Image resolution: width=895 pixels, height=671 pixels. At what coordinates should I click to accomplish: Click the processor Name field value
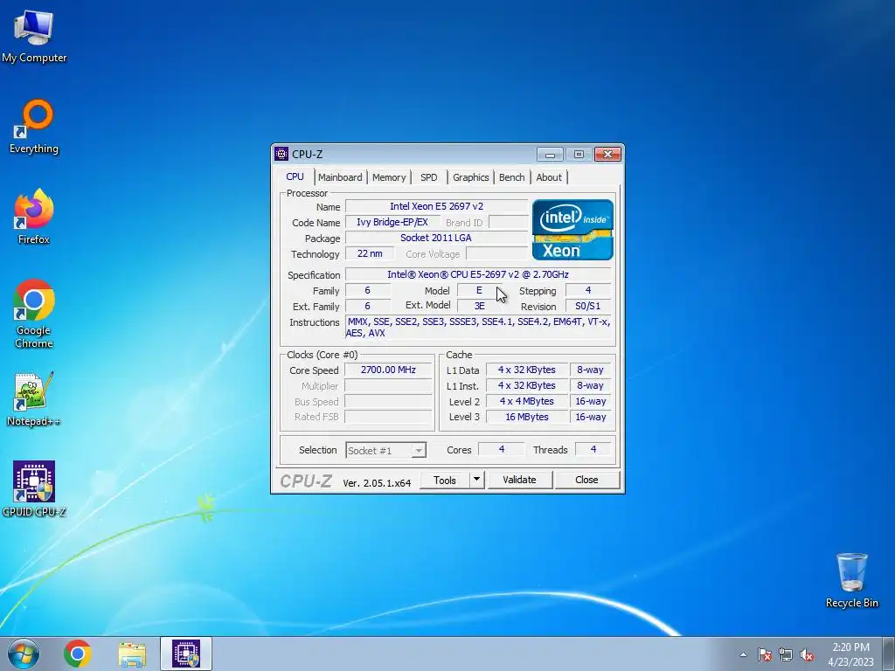click(437, 206)
